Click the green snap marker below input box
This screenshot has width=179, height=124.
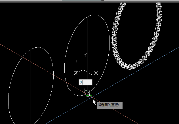pos(89,90)
